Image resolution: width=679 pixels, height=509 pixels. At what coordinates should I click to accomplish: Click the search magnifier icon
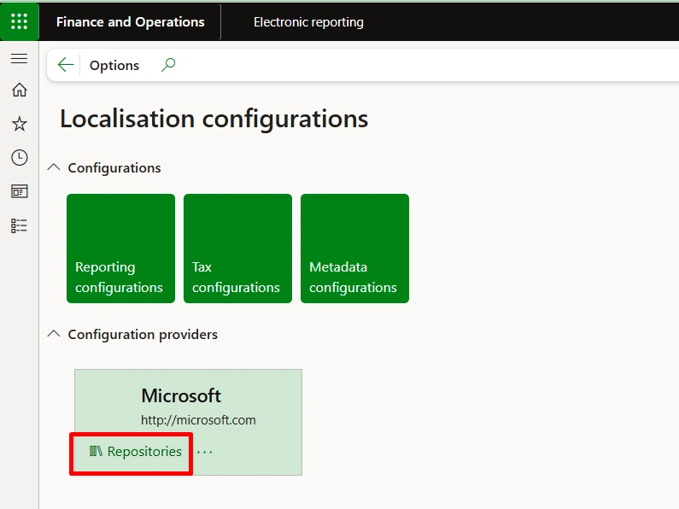pos(168,65)
